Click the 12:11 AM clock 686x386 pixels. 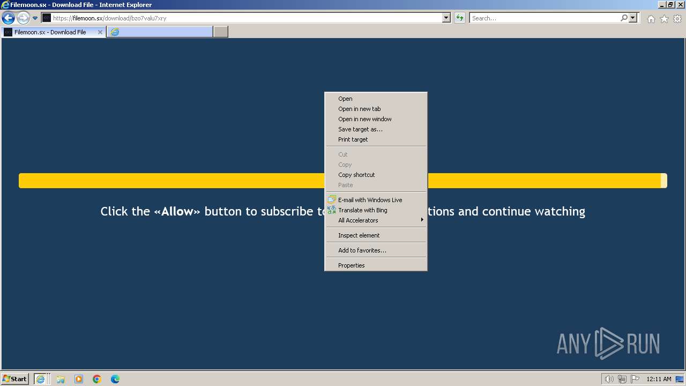pyautogui.click(x=659, y=379)
